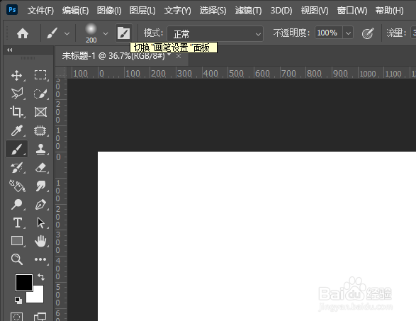416x321 pixels.
Task: Open the 编辑(E) menu
Action: click(x=75, y=11)
